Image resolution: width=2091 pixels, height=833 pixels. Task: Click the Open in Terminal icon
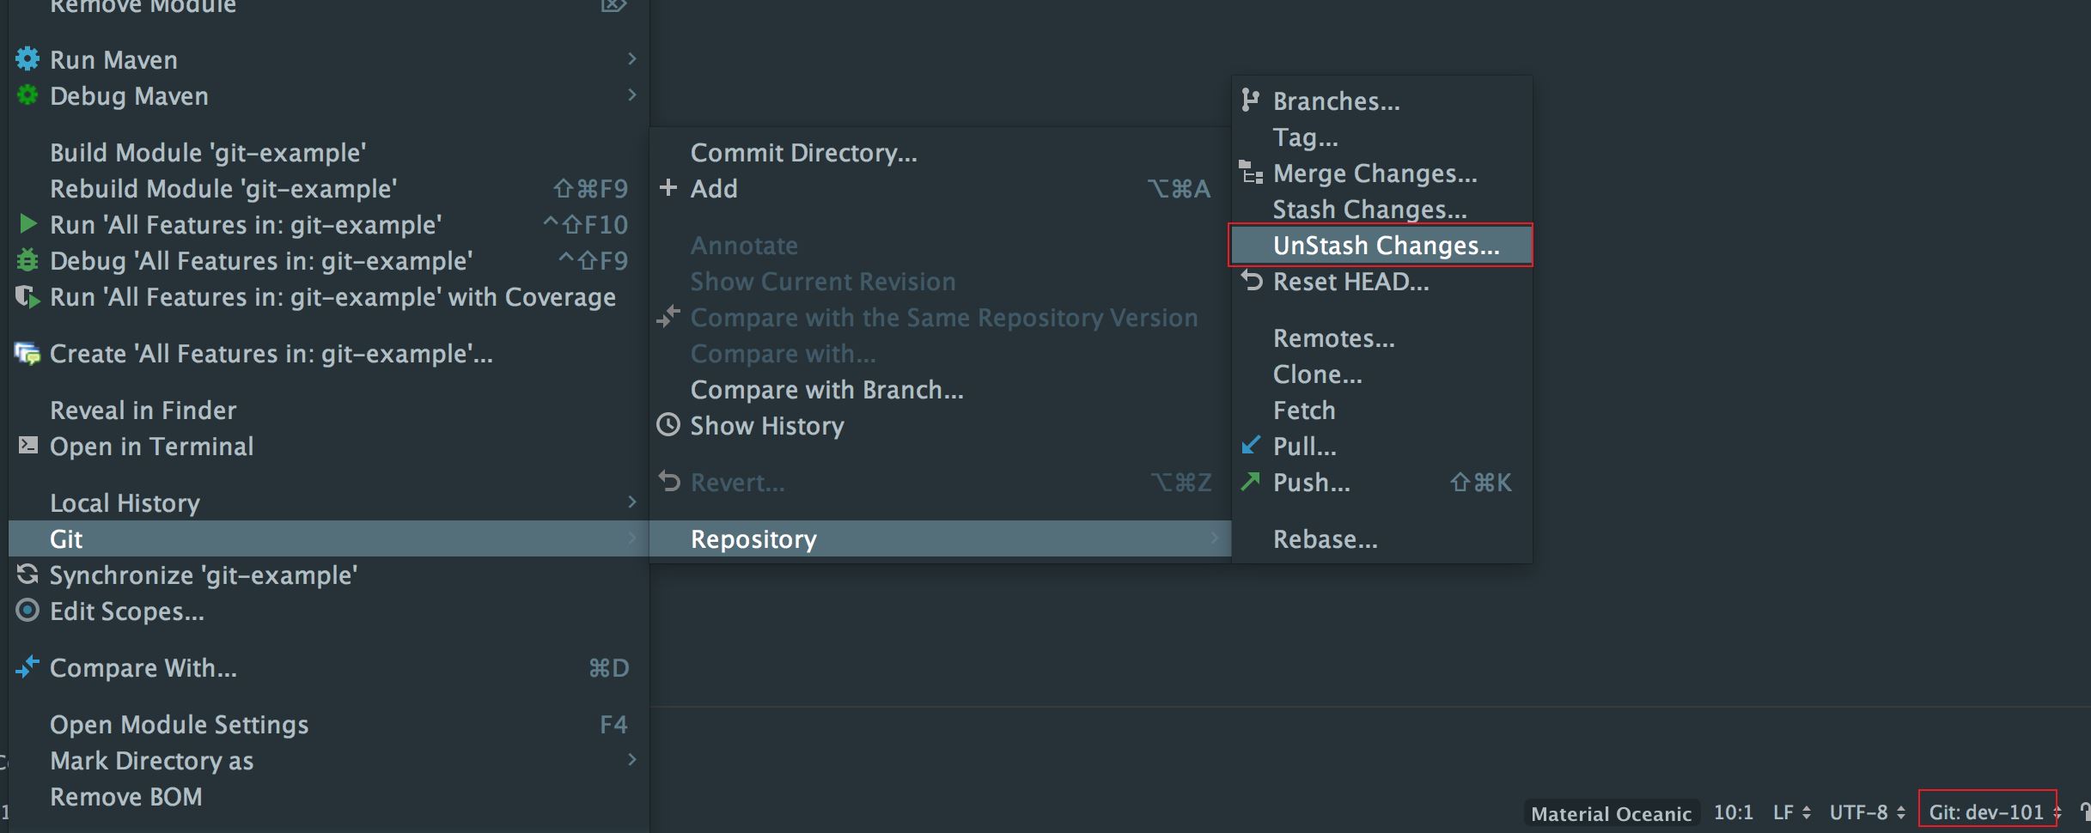click(27, 446)
